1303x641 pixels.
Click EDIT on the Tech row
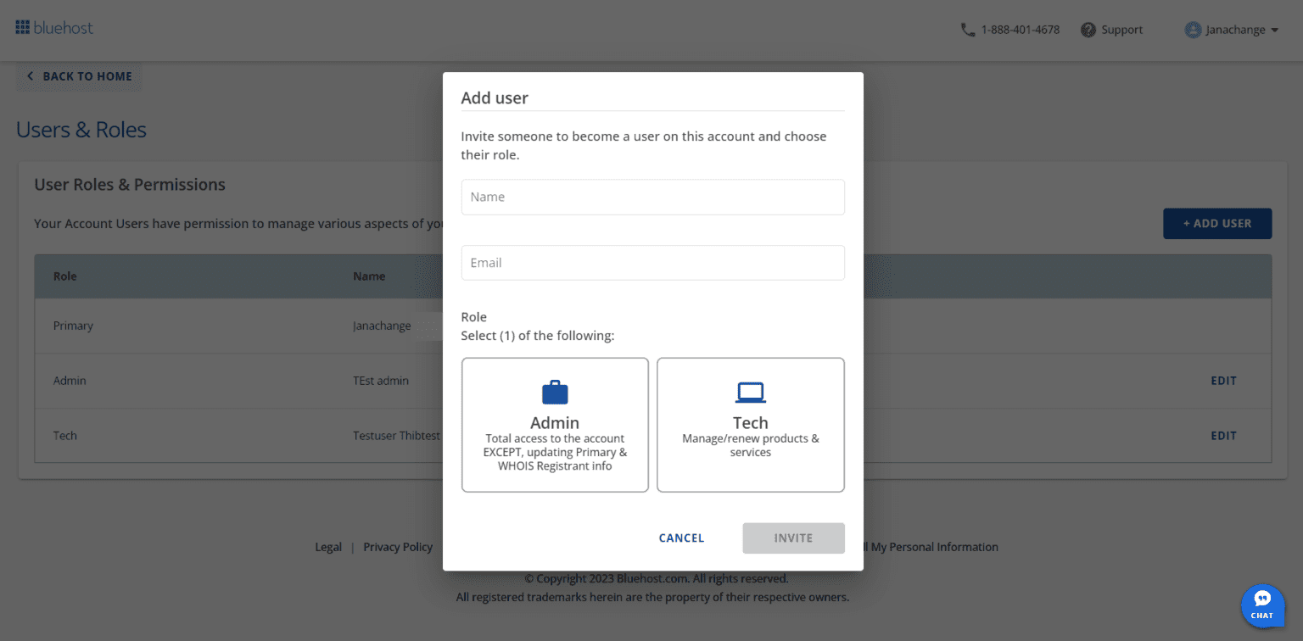coord(1223,435)
